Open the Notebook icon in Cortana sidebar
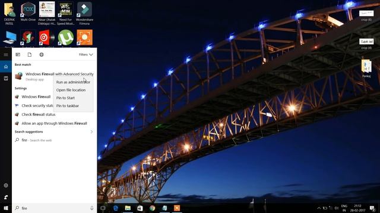Screen dimensions: 380x213 (x=6, y=78)
